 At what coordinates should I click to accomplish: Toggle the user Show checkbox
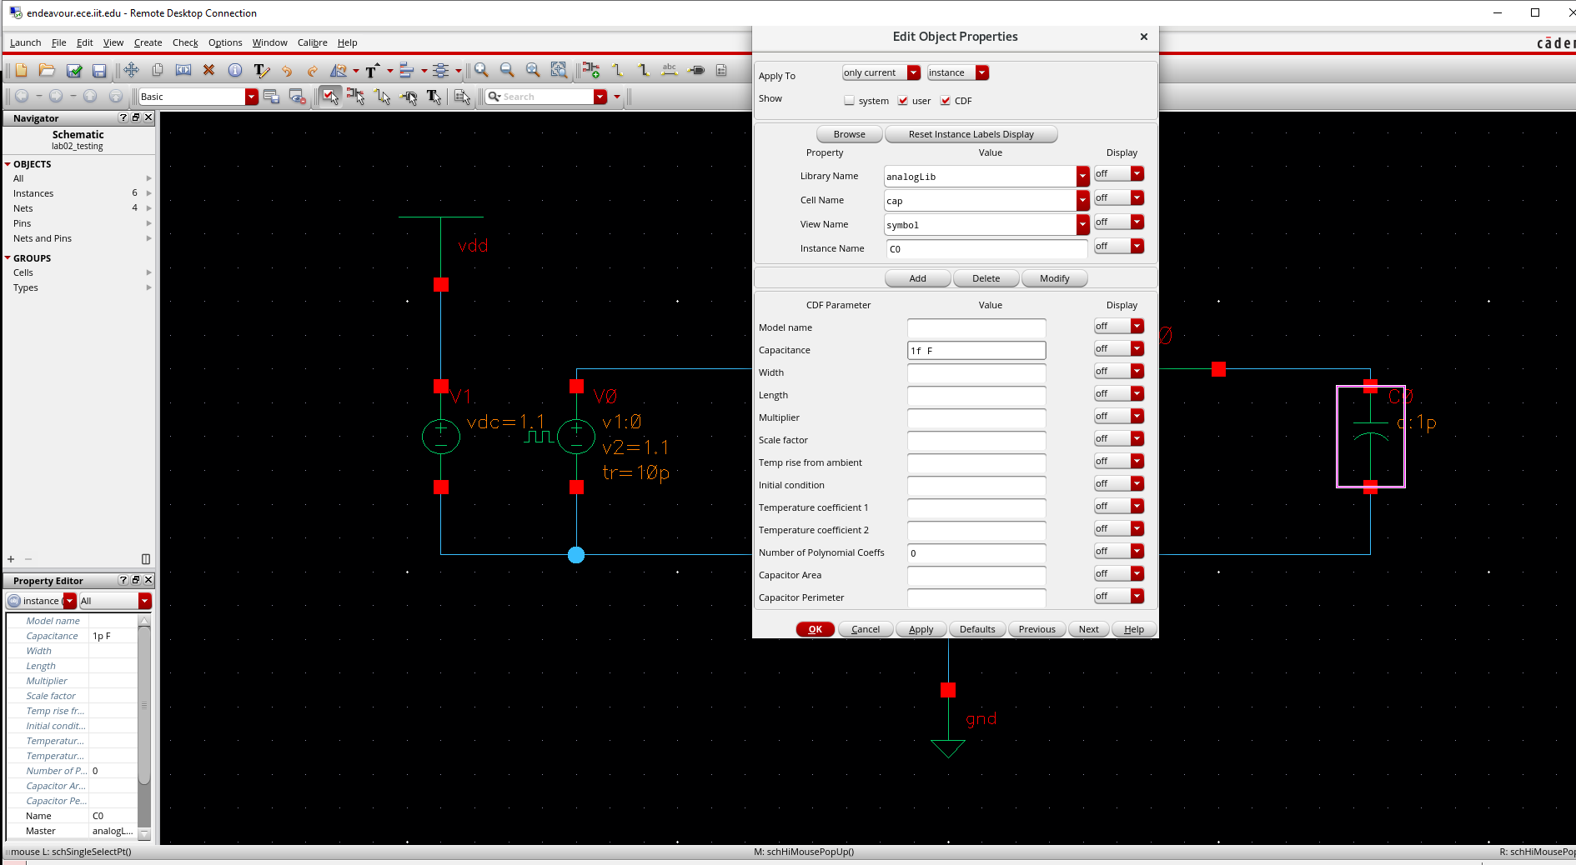(903, 101)
